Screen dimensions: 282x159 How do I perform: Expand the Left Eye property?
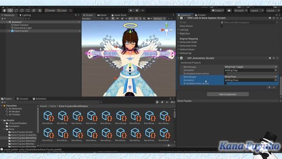pos(178,30)
